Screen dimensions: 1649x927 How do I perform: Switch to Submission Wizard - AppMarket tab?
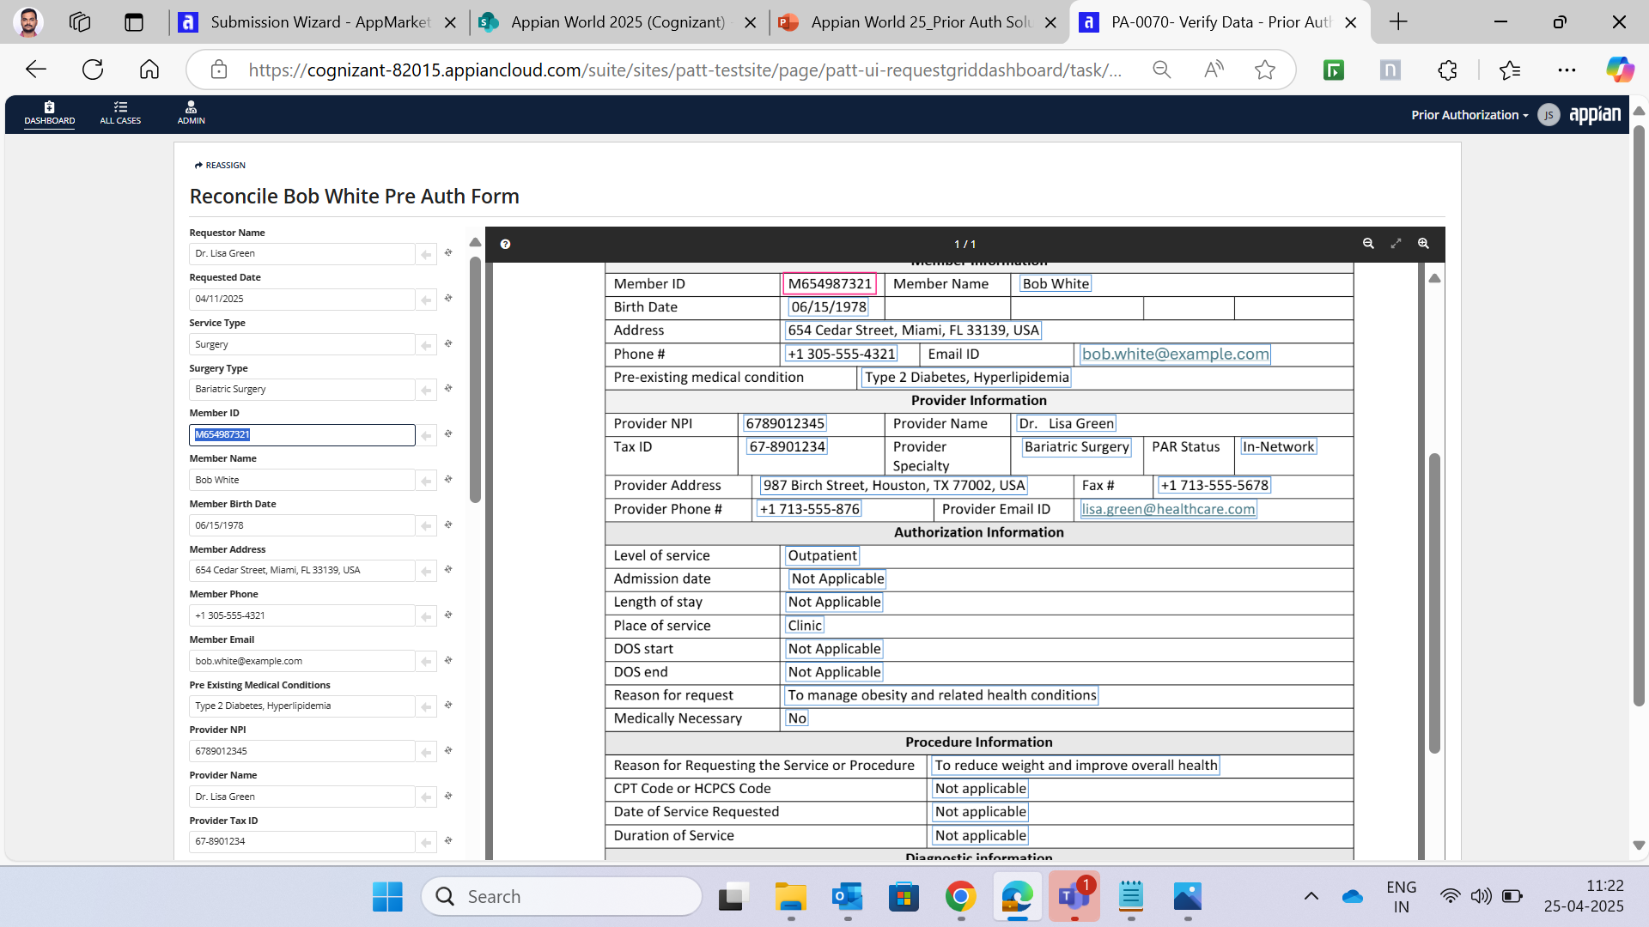pos(319,22)
